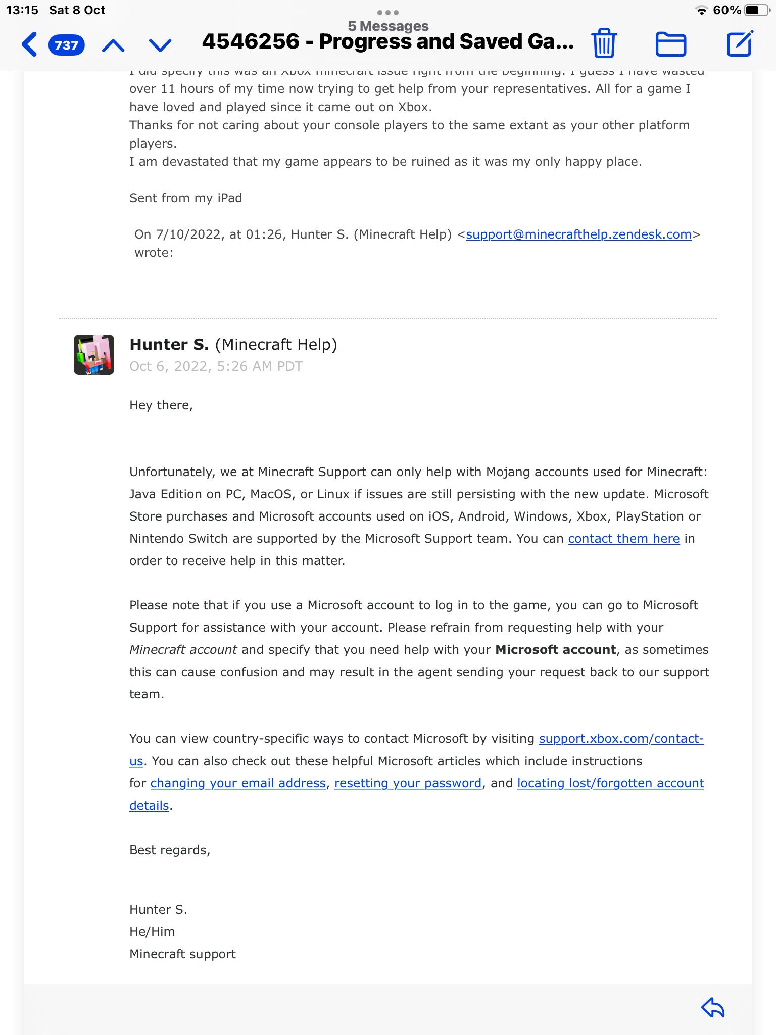Tap the email subject title header
776x1035 pixels.
(387, 41)
